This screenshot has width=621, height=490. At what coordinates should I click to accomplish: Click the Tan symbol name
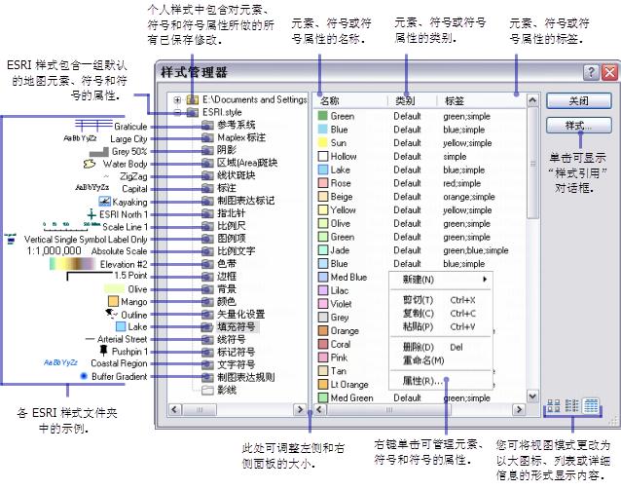(339, 371)
